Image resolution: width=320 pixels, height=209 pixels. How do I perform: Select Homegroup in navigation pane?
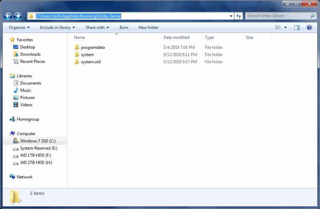(x=28, y=119)
